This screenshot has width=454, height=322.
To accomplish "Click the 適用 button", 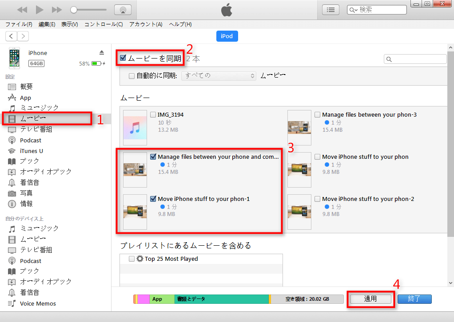I will coord(370,299).
